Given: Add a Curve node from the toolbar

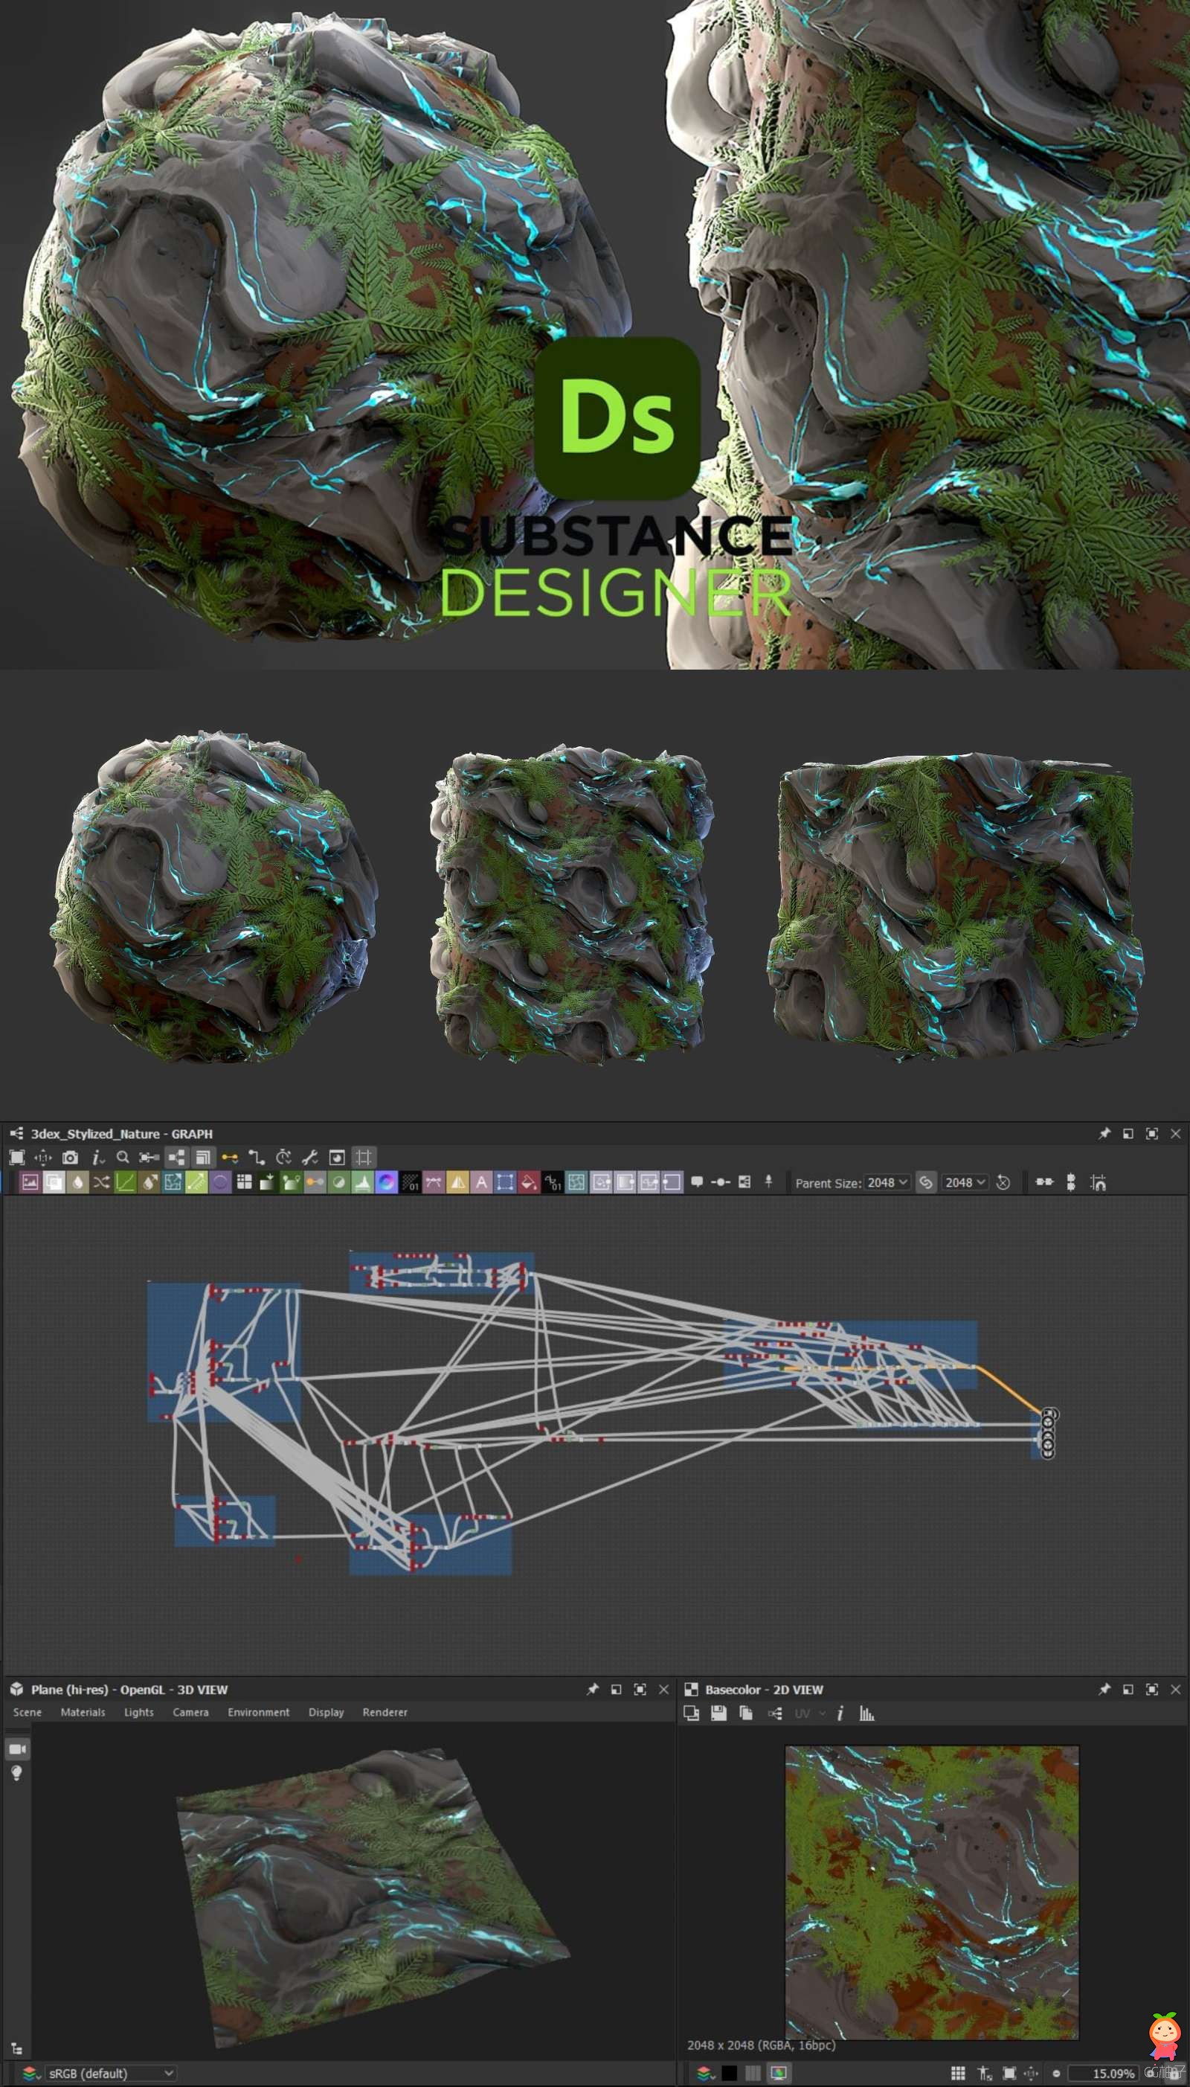Looking at the screenshot, I should (x=125, y=1183).
